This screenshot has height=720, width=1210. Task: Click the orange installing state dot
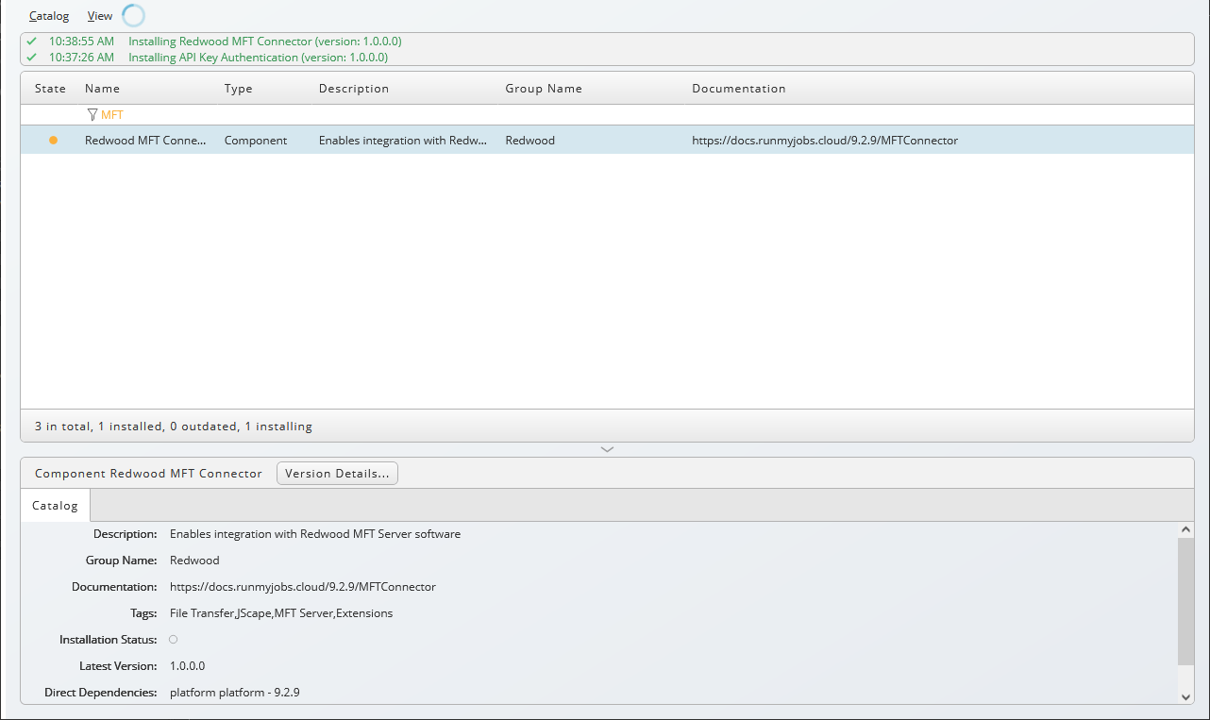[x=53, y=141]
